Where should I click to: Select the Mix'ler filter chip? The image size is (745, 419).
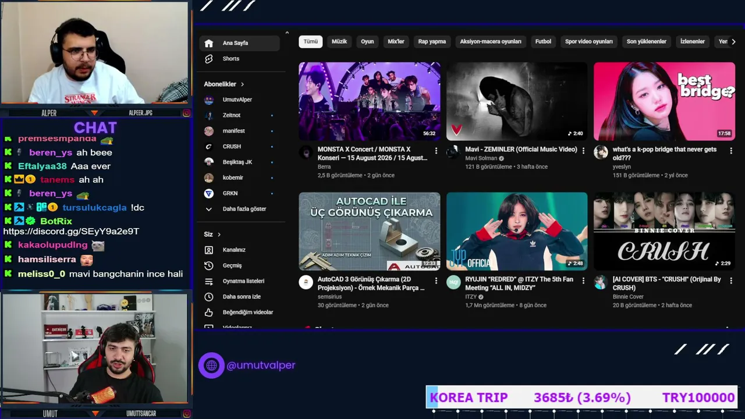396,42
